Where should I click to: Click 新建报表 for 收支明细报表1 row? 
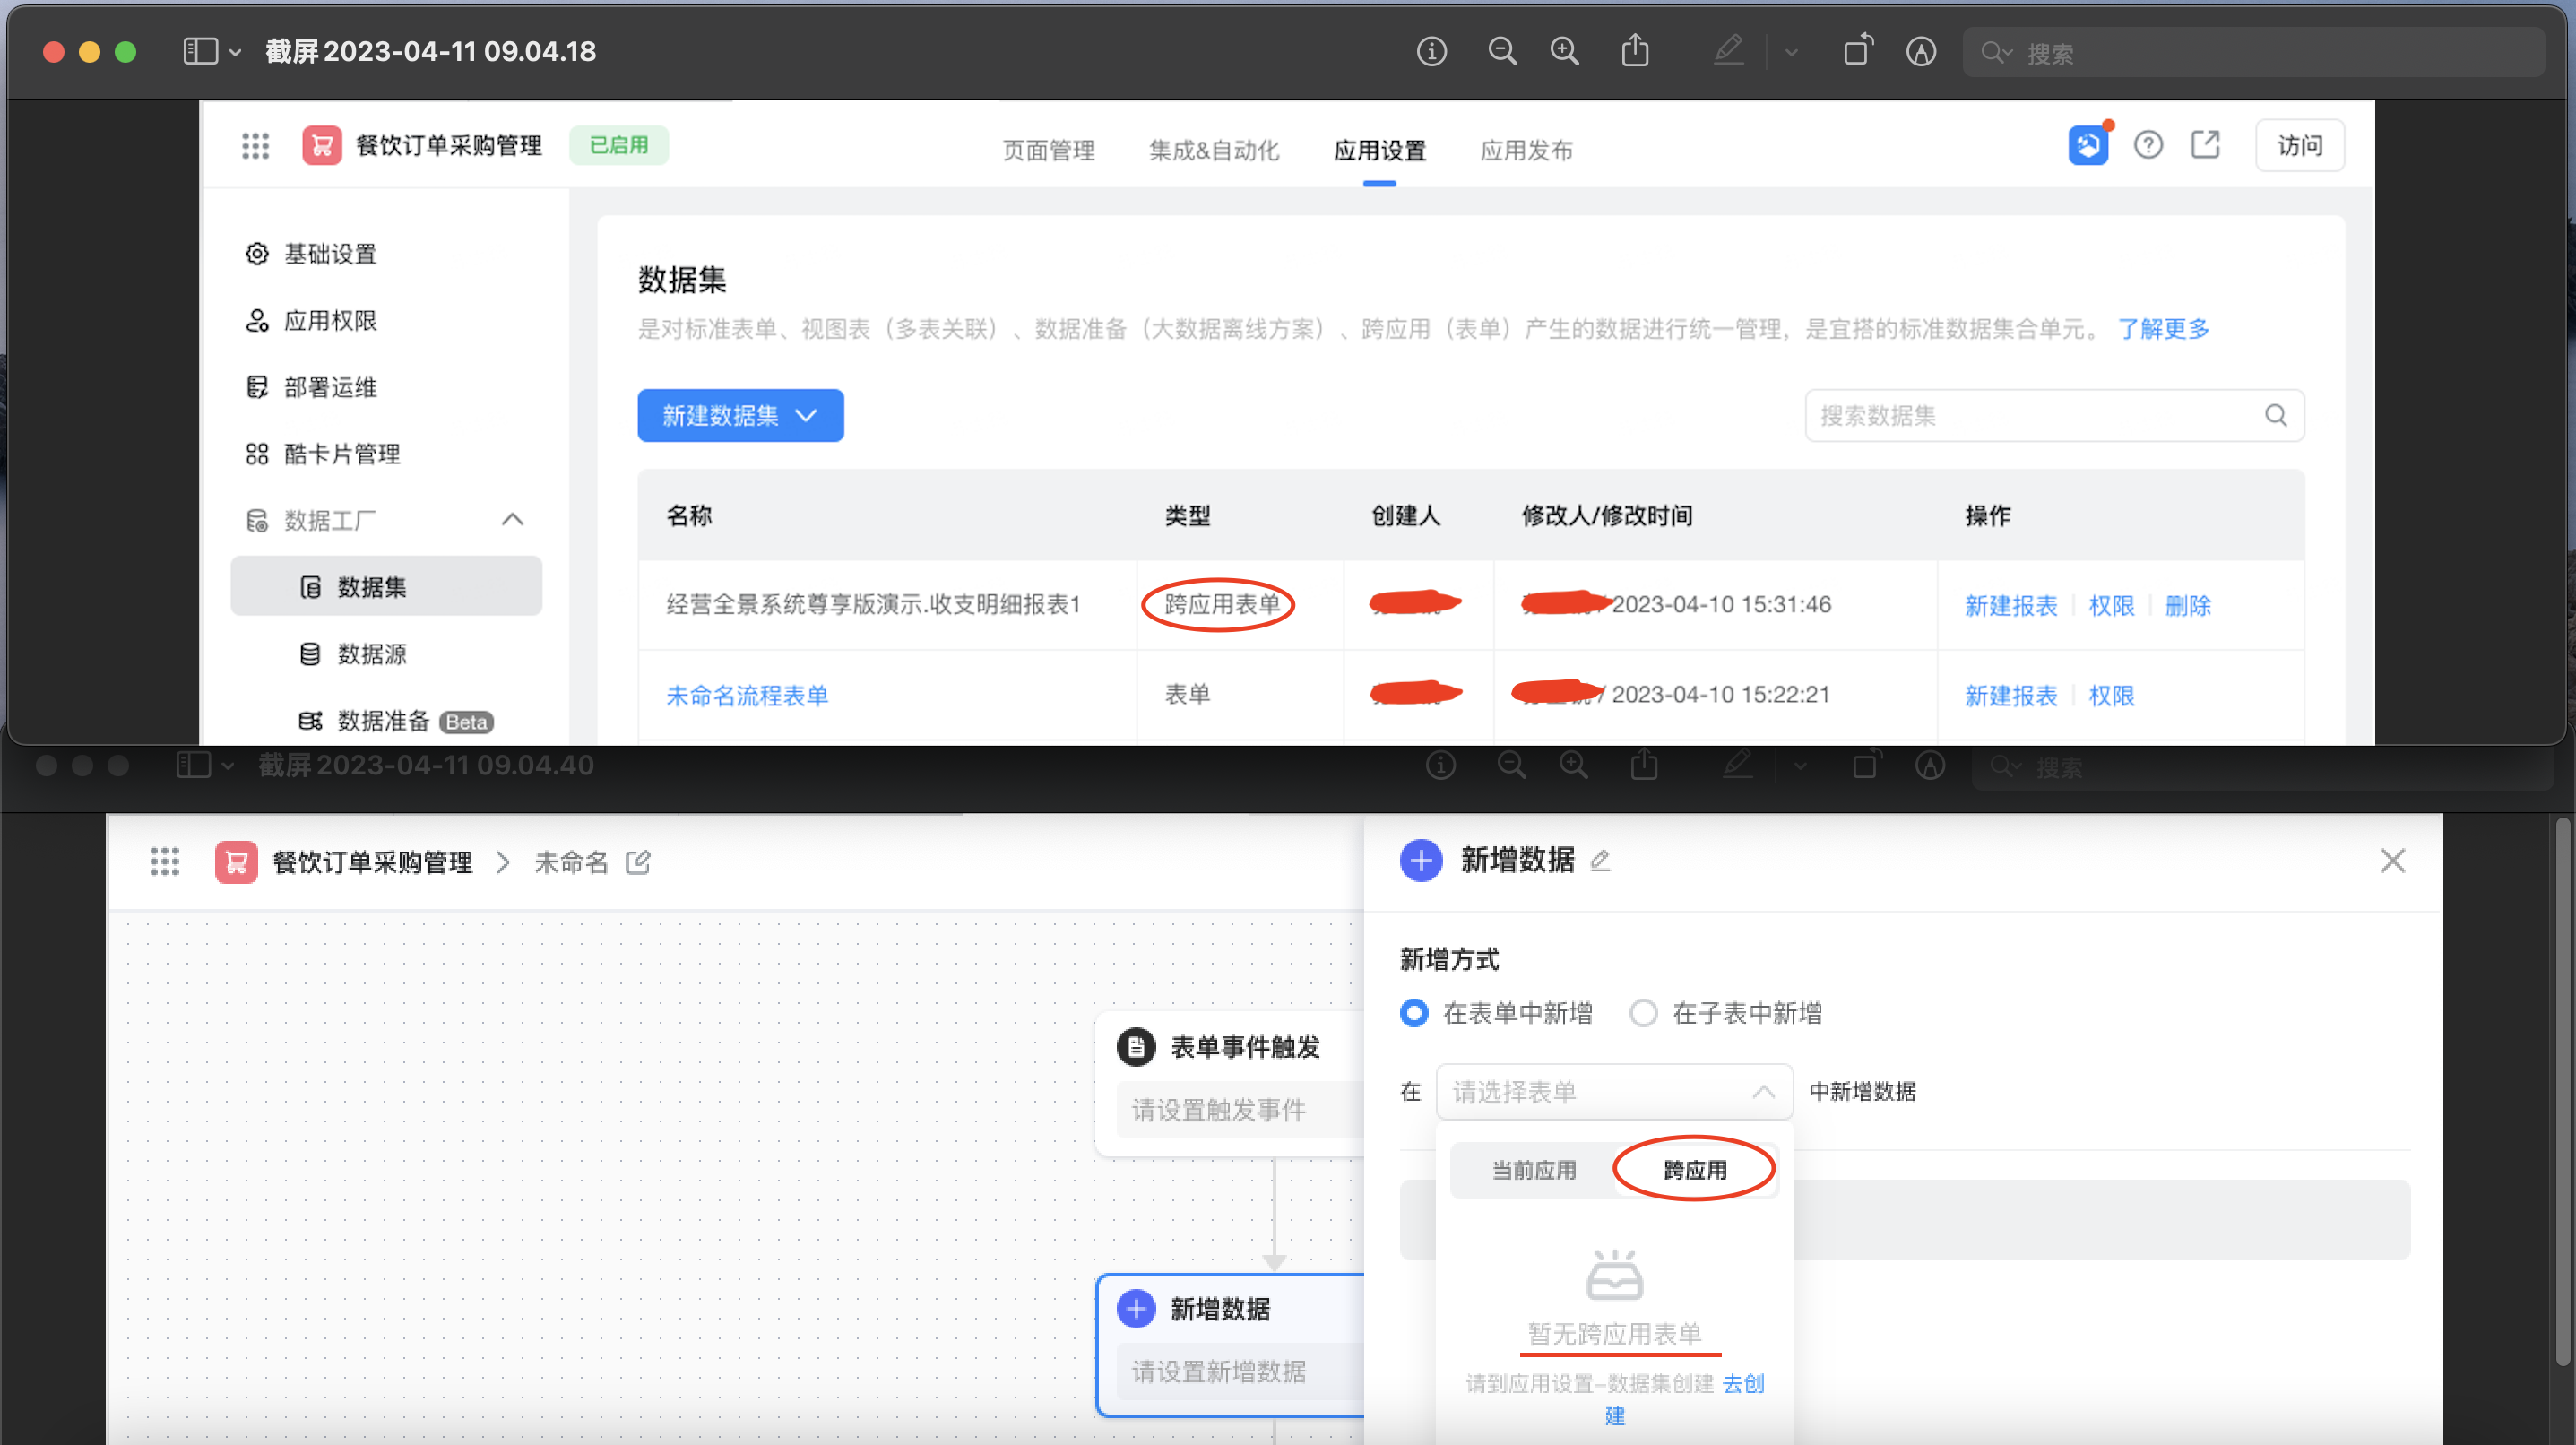[x=2011, y=605]
